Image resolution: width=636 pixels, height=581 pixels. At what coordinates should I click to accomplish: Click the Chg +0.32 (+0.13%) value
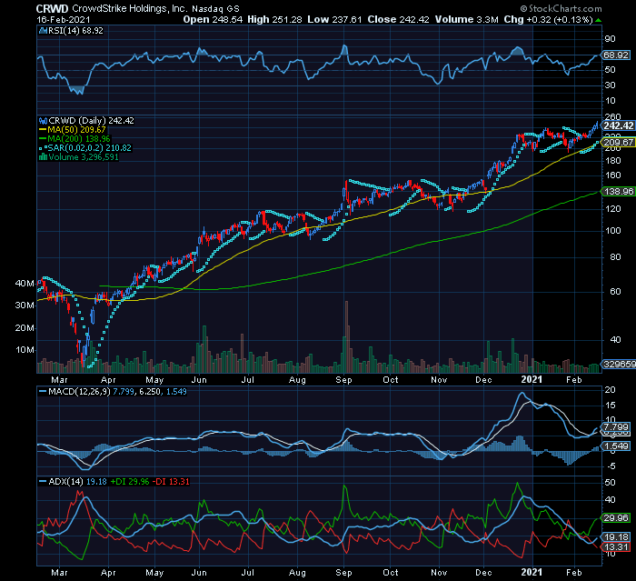click(x=549, y=19)
